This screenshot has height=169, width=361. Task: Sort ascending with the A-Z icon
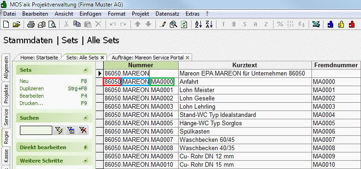[198, 24]
